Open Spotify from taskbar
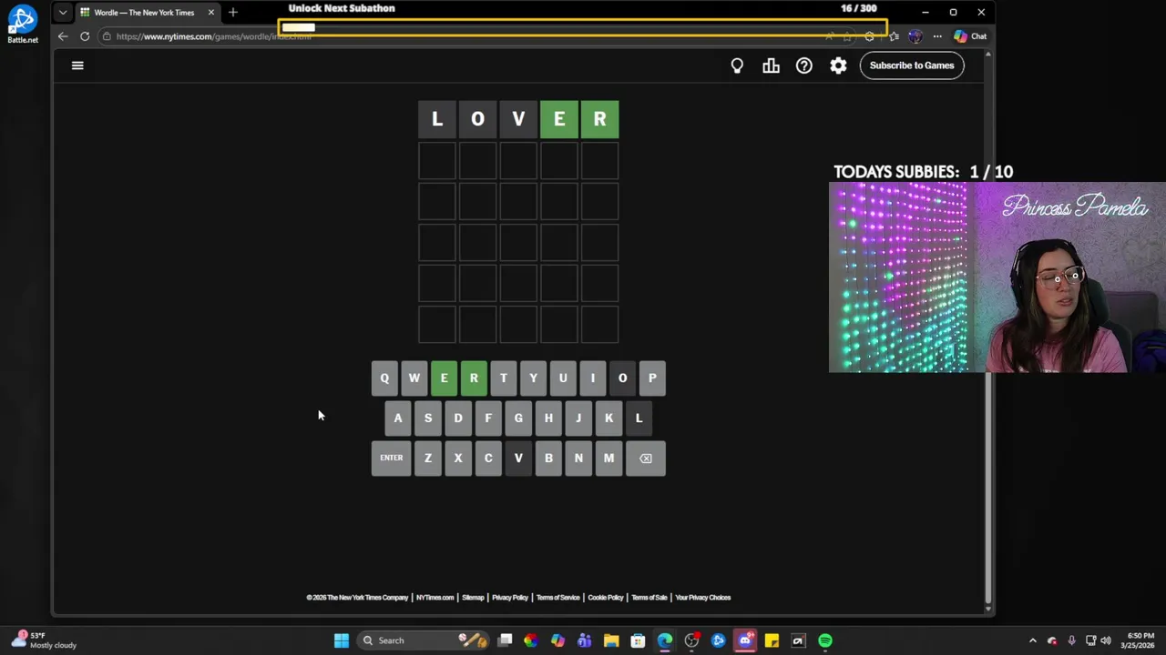 [x=825, y=640]
